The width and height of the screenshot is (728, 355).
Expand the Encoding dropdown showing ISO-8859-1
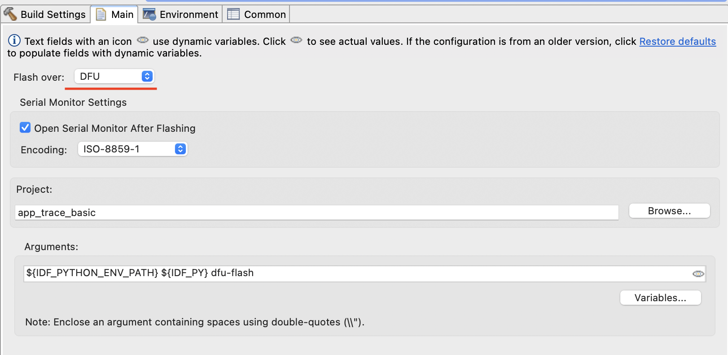(x=132, y=149)
